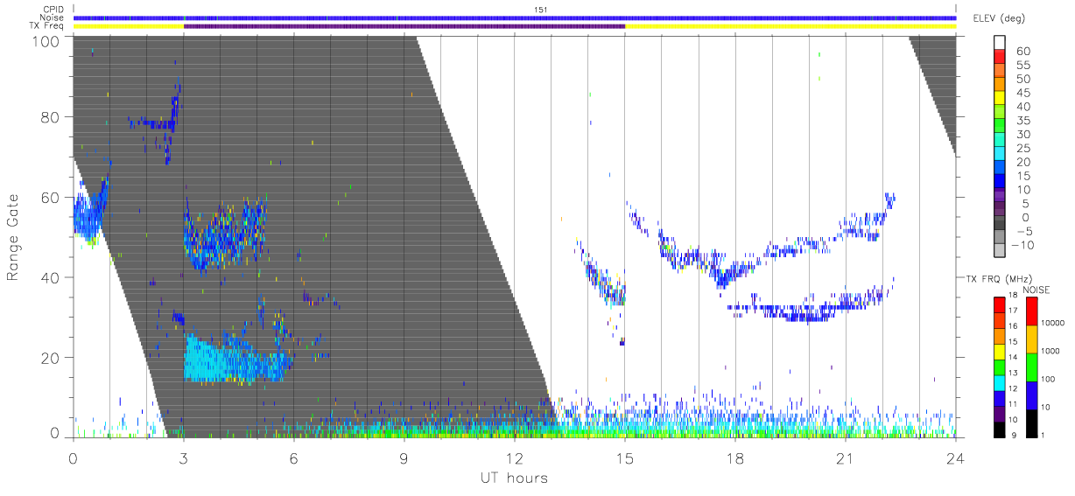
Task: Click the "80" tick on Range Gate axis
Action: click(51, 116)
